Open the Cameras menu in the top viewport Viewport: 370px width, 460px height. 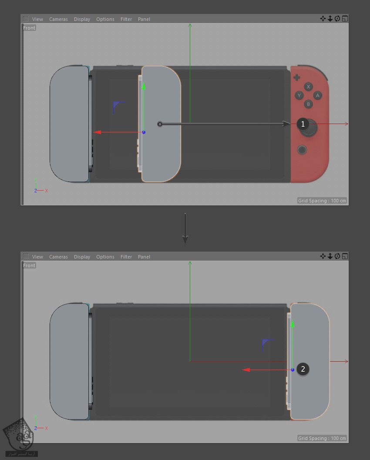click(x=58, y=19)
